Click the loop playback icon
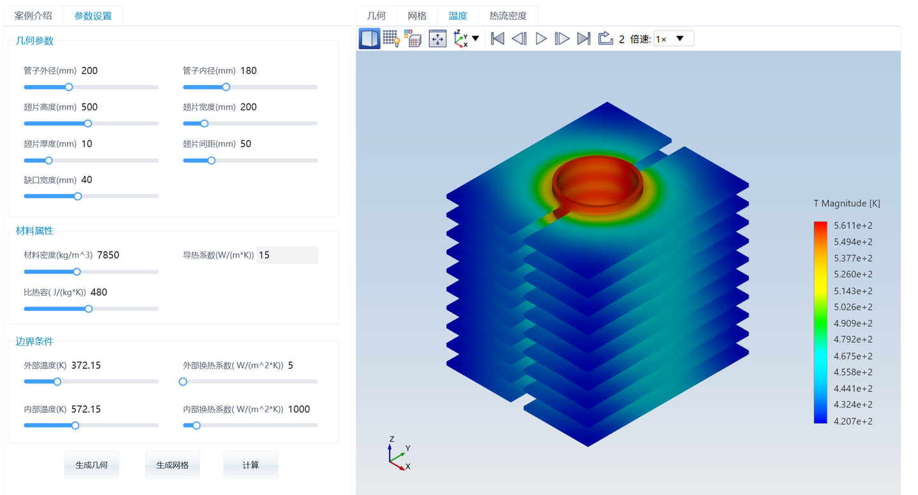Screen dimensions: 918x495 [605, 39]
